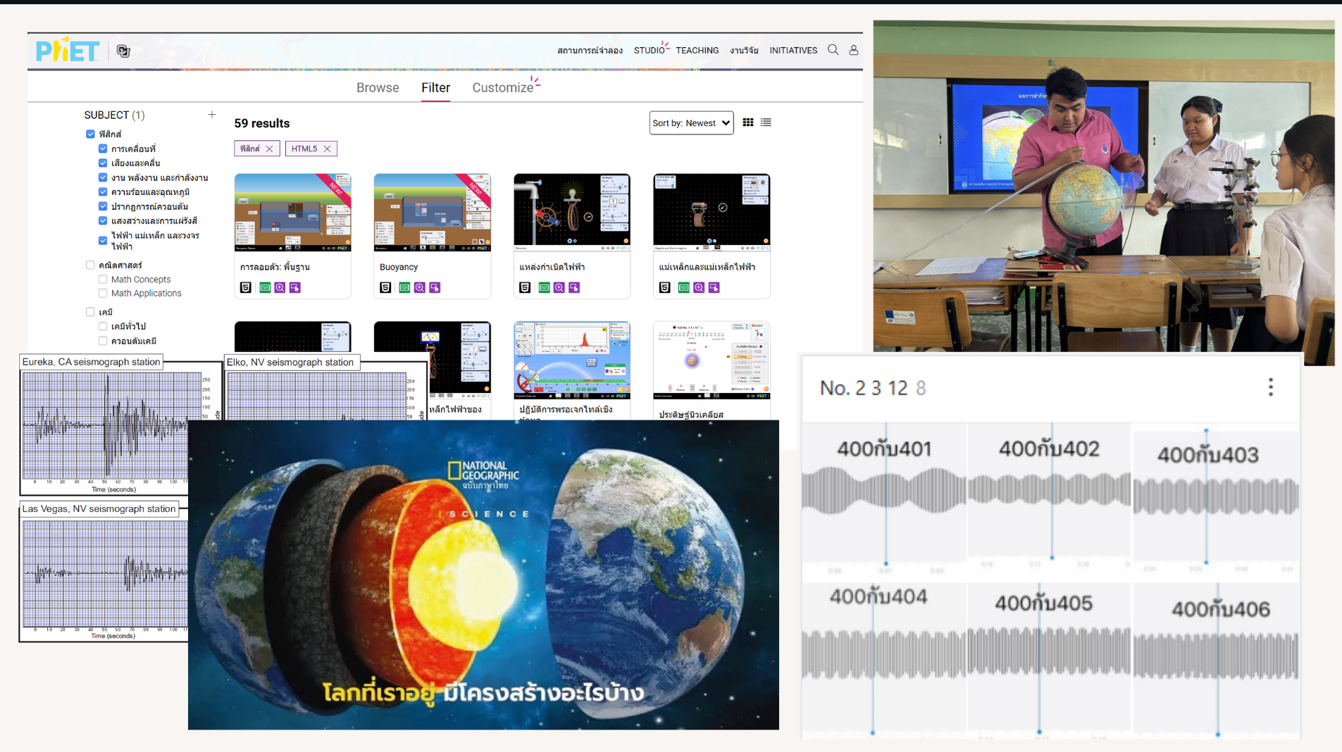Viewport: 1342px width, 752px height.
Task: Select the Filter tab
Action: 435,87
